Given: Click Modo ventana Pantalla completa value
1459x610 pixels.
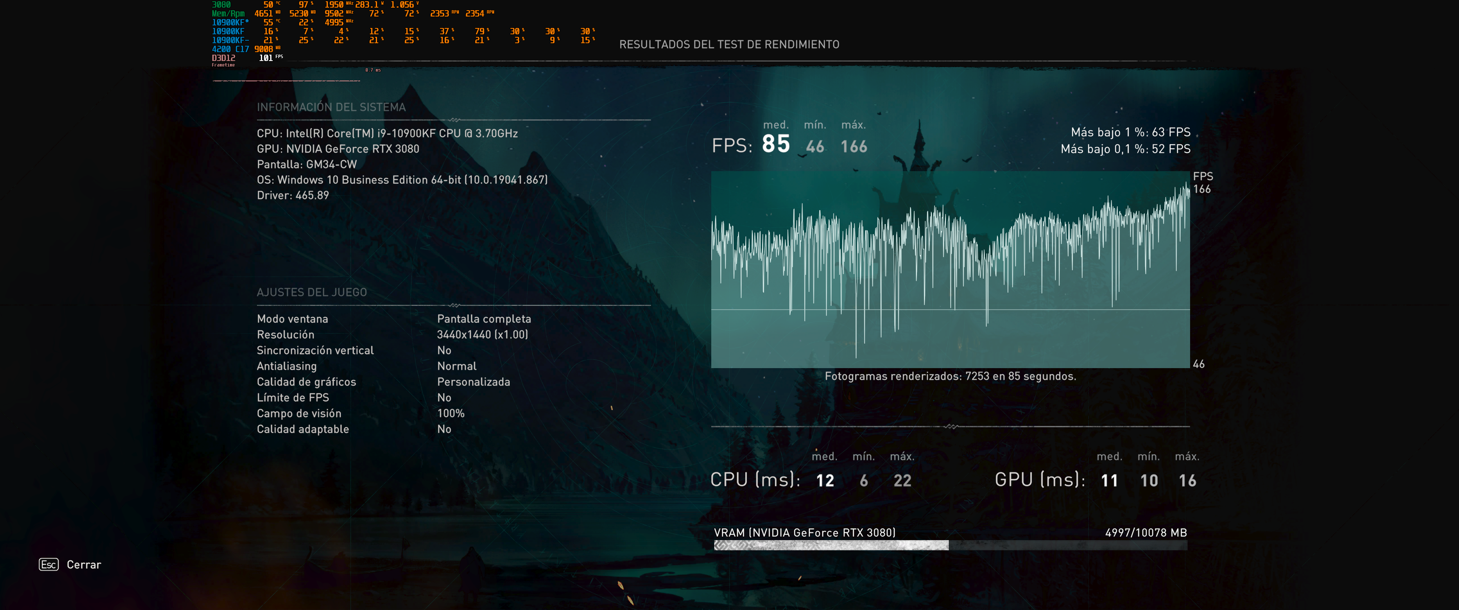Looking at the screenshot, I should [x=484, y=319].
